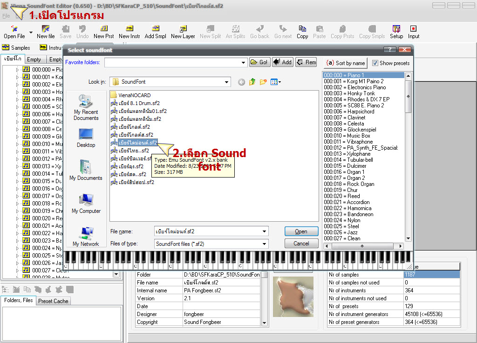The image size is (477, 343).
Task: Select preset 000:021 = Accordion in preview list
Action: pyautogui.click(x=347, y=202)
